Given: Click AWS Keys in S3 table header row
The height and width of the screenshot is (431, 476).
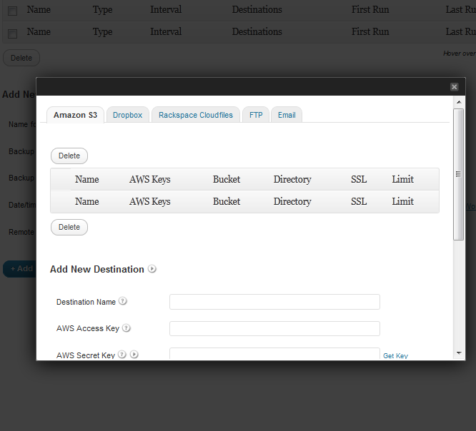Looking at the screenshot, I should pos(150,179).
